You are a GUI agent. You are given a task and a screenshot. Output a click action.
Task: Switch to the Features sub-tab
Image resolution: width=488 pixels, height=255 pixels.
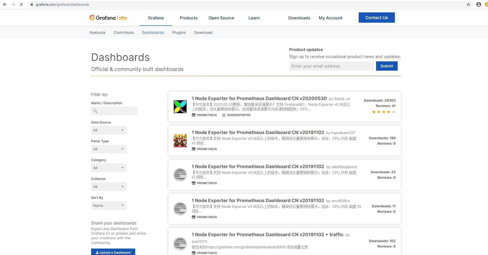coord(98,32)
